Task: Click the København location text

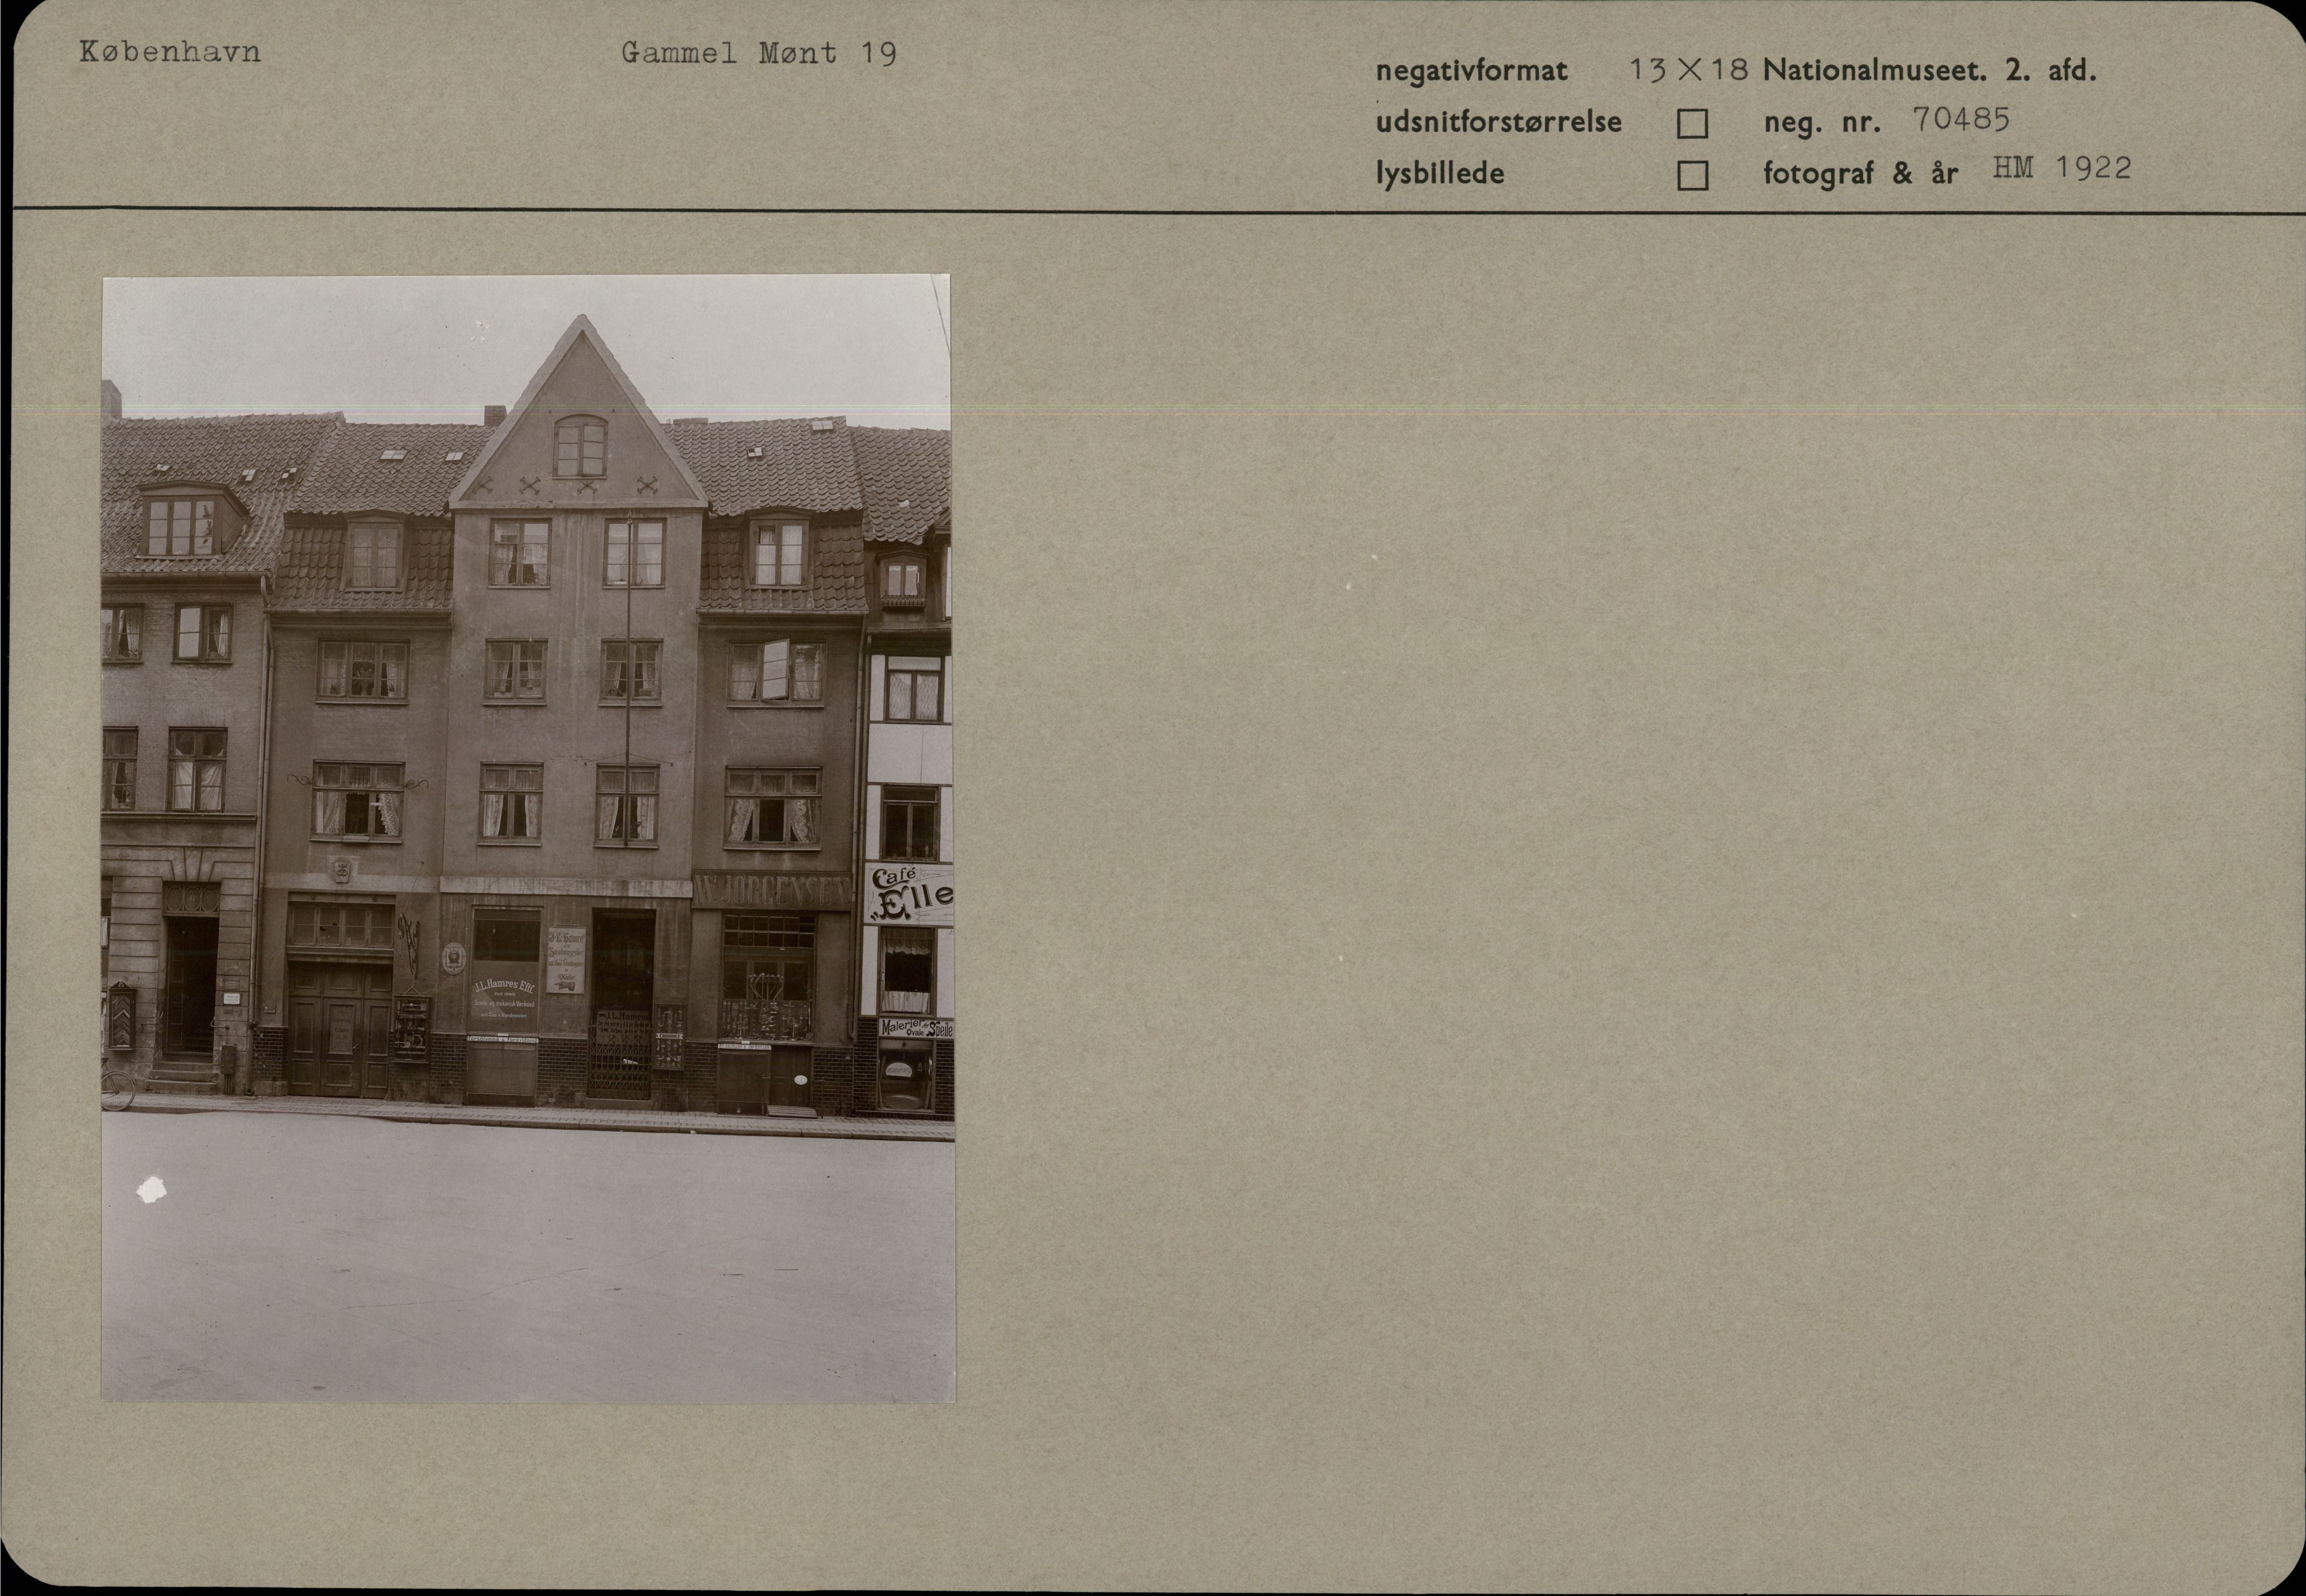Action: click(x=170, y=52)
